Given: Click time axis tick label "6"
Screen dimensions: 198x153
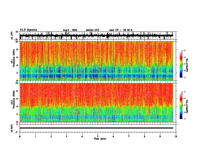Looking at the screenshot, I should (113, 136).
